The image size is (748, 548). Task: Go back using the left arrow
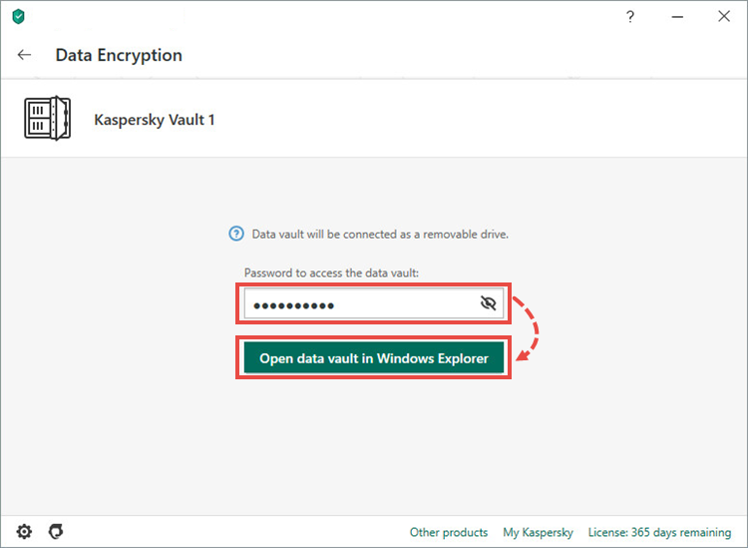pos(24,55)
